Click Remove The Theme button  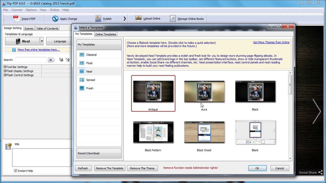click(x=142, y=168)
